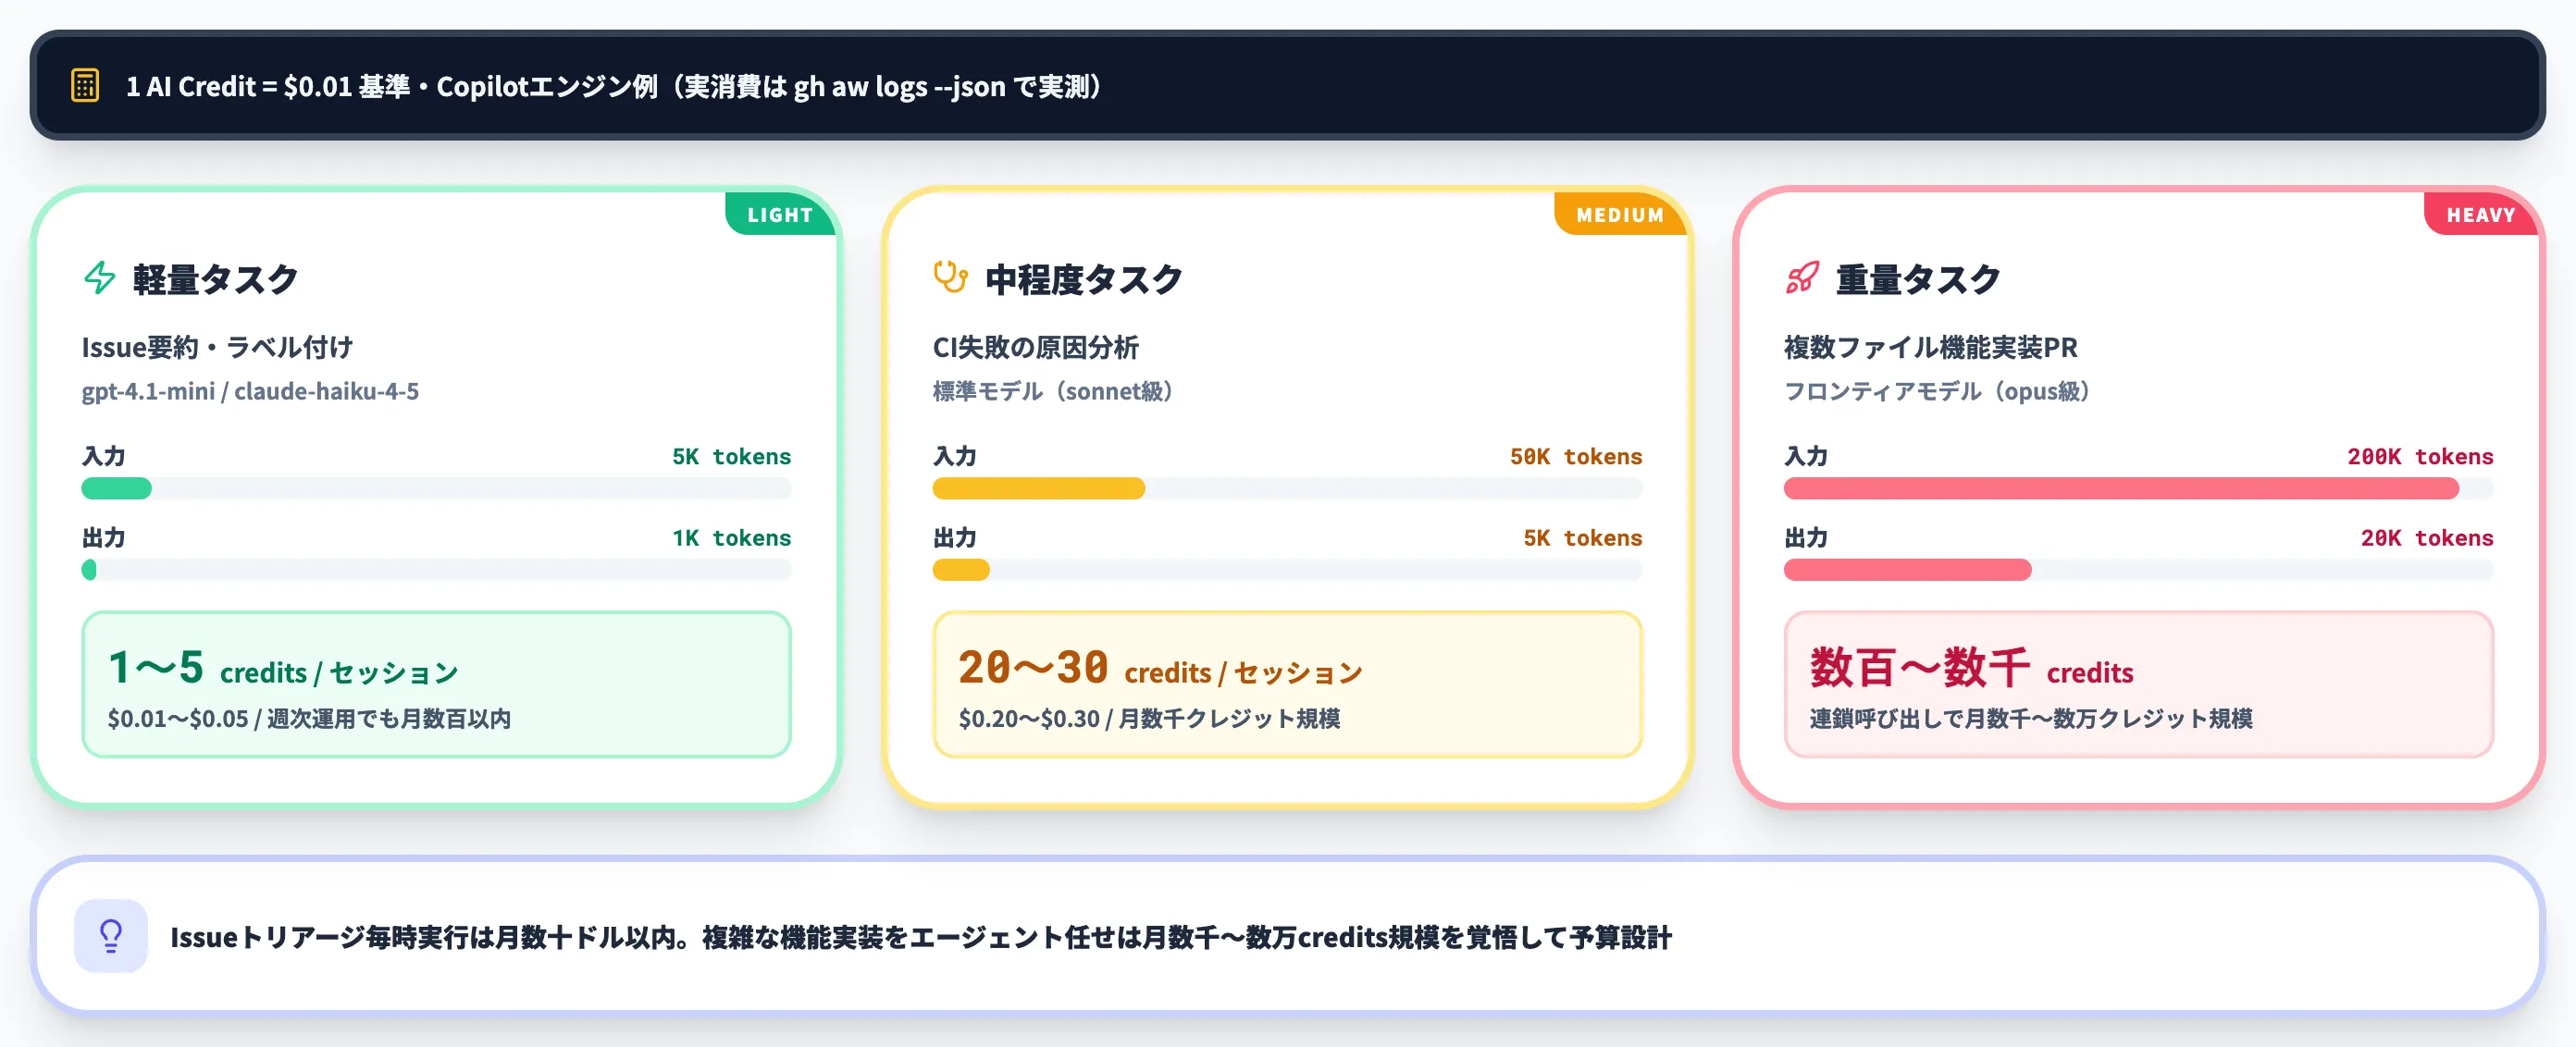Click the text 連鎖呼び出しで月数千〜数万クレジット規模
Image resolution: width=2576 pixels, height=1047 pixels.
pos(2031,718)
